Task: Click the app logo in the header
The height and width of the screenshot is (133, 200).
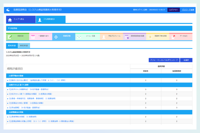Action: pyautogui.click(x=8, y=10)
